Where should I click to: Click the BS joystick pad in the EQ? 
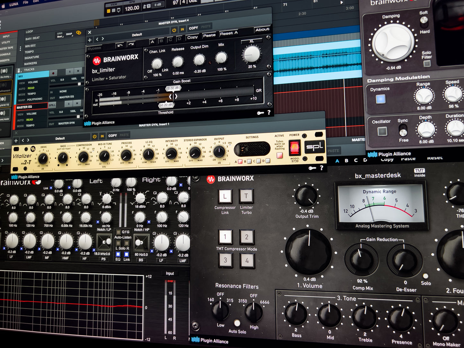tap(142, 243)
